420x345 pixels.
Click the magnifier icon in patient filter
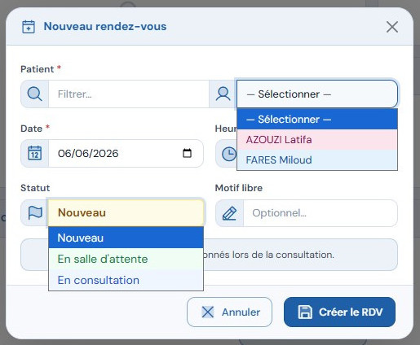tap(35, 94)
